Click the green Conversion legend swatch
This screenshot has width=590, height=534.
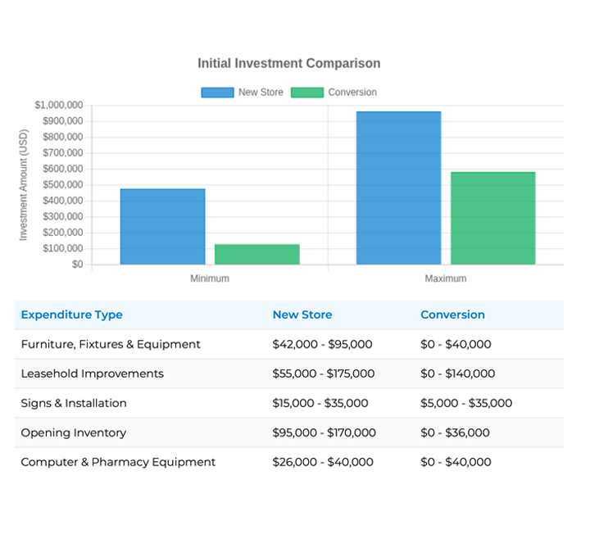coord(307,93)
